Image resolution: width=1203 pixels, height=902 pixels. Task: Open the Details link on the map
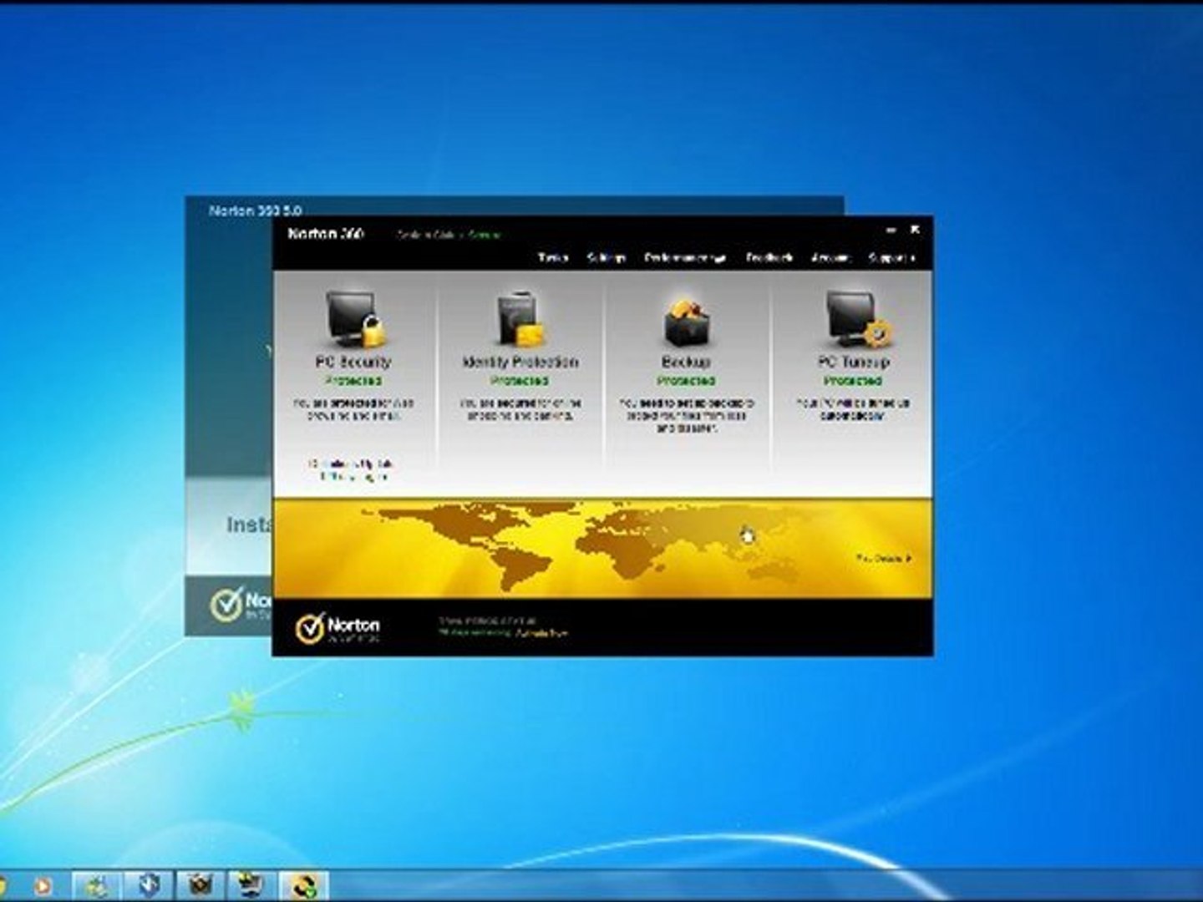[x=884, y=558]
